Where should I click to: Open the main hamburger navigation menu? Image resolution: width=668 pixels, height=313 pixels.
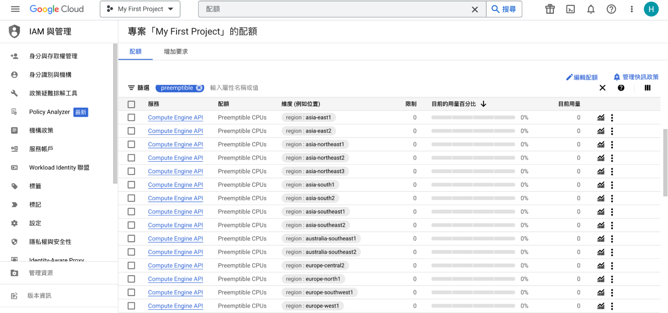click(x=15, y=9)
